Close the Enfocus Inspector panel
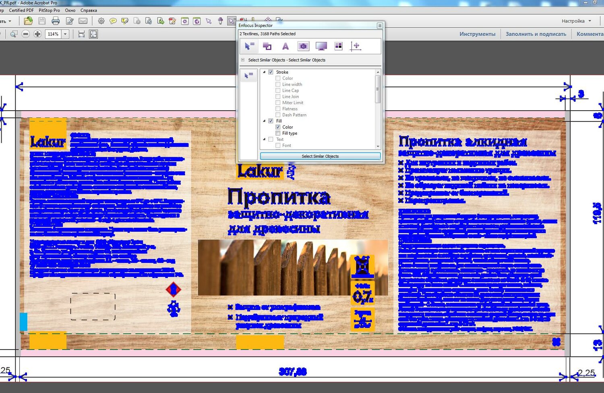This screenshot has width=604, height=393. tap(379, 26)
